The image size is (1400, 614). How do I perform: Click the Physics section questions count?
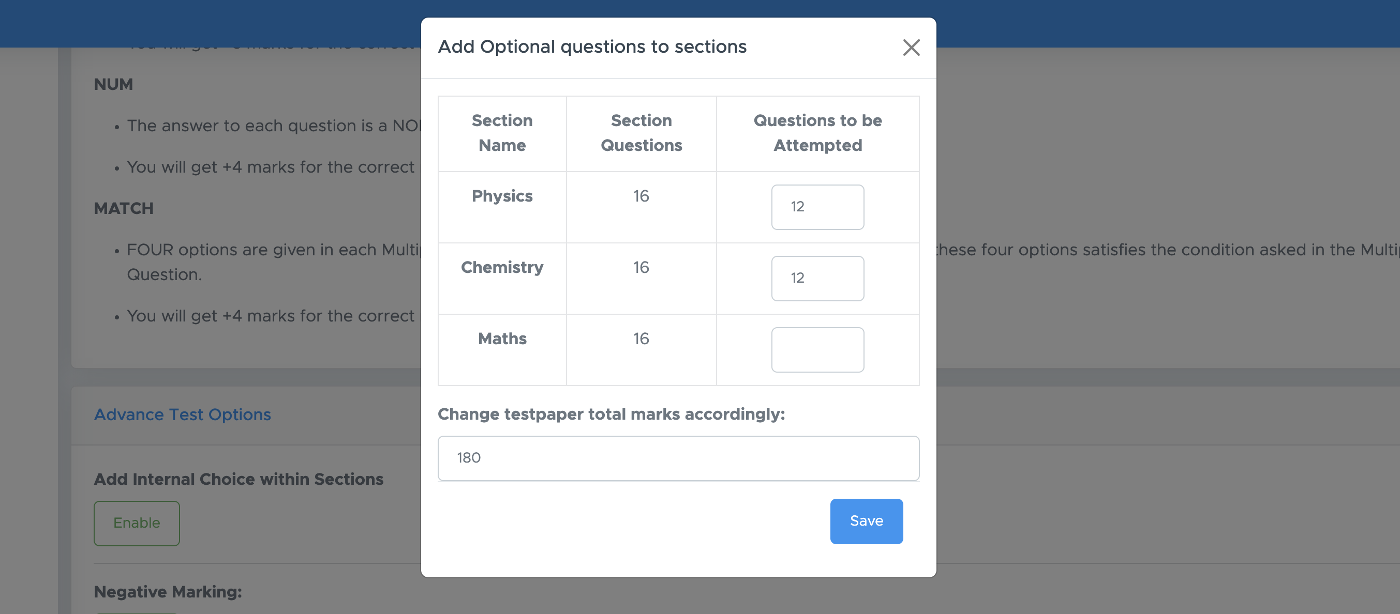click(641, 196)
